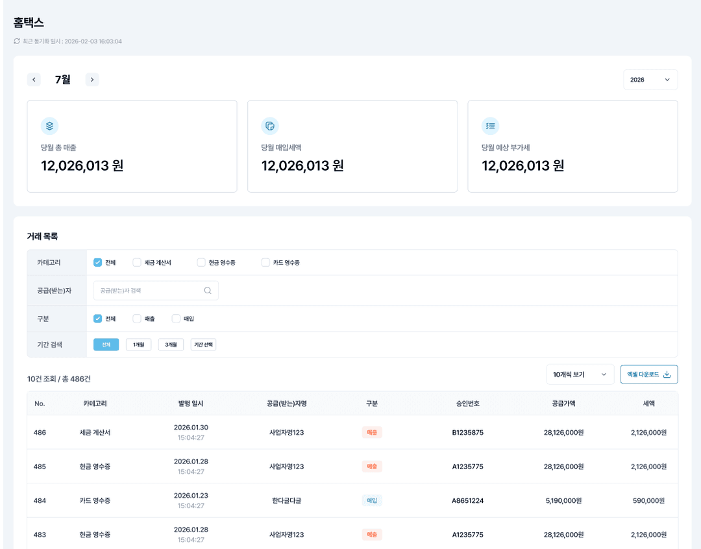Check the 매입 checkbox
The image size is (701, 549).
[x=176, y=319]
